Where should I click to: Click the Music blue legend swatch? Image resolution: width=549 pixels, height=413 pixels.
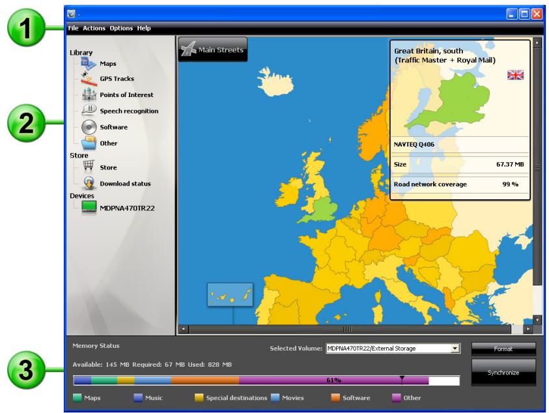tap(138, 397)
